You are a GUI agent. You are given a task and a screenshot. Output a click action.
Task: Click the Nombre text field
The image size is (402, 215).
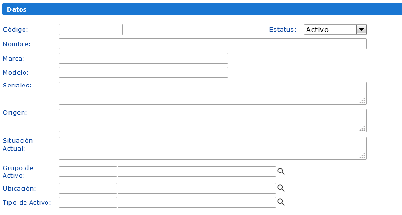point(213,44)
